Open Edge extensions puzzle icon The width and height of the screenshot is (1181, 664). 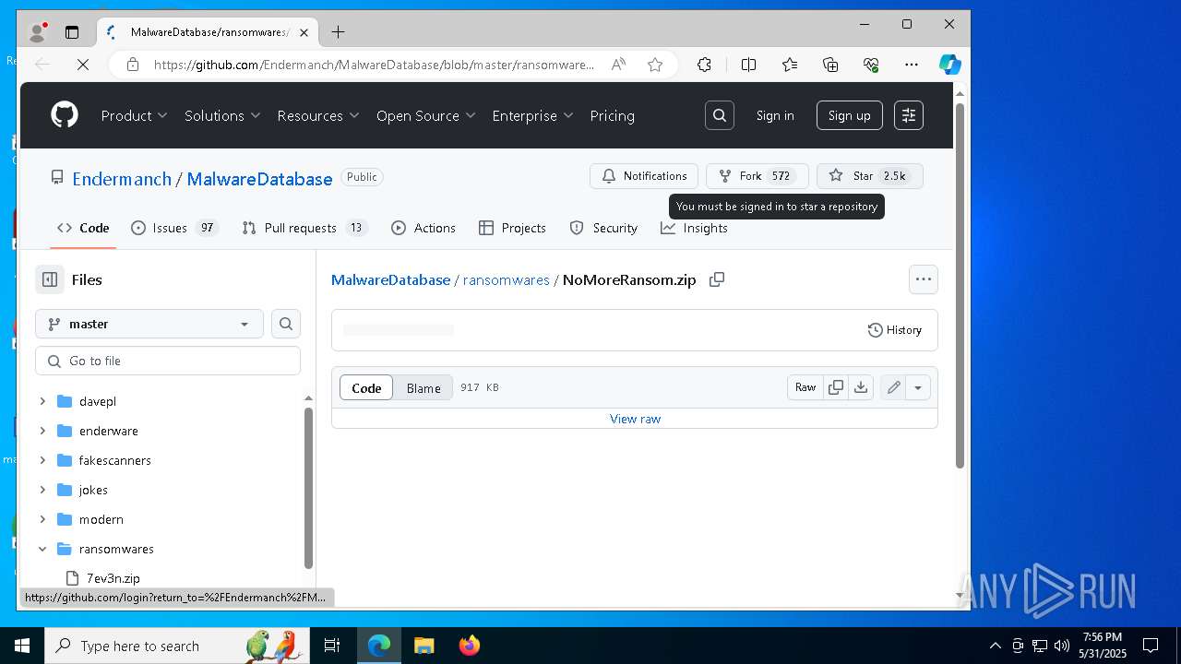pyautogui.click(x=704, y=65)
